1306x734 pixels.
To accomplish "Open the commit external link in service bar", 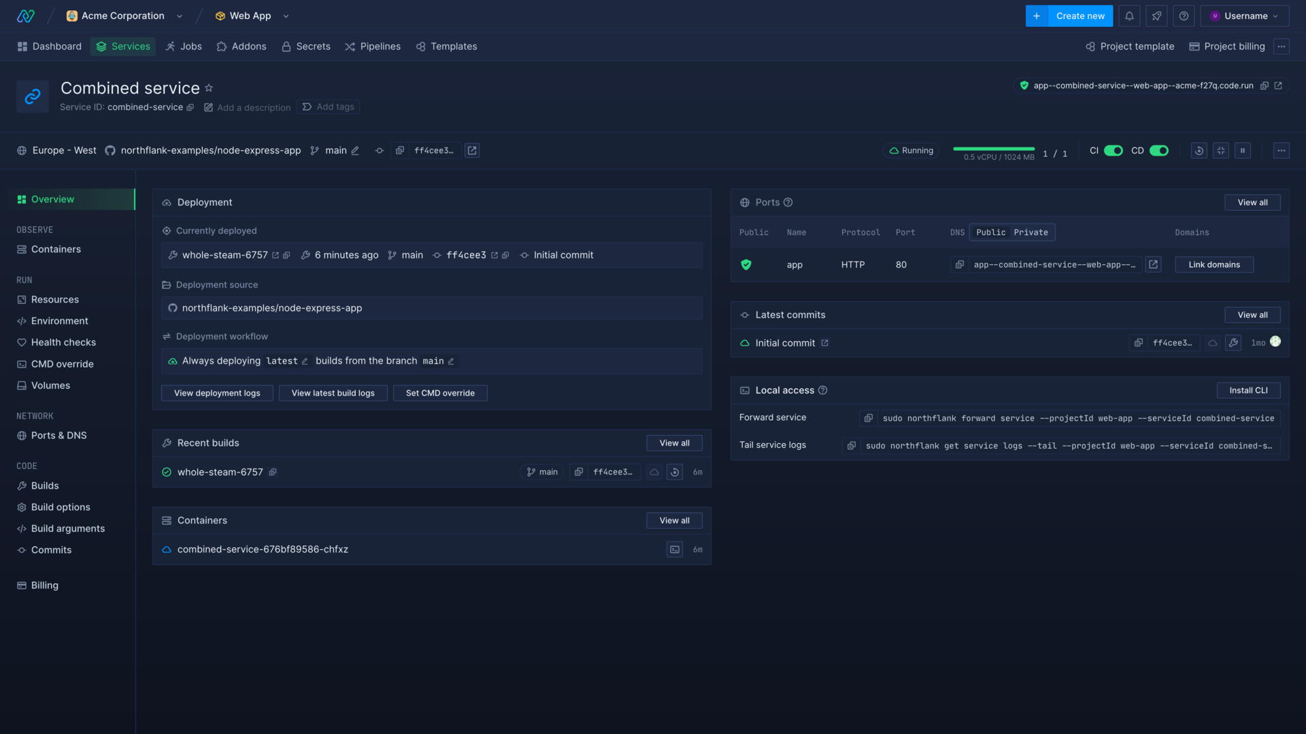I will coord(472,150).
